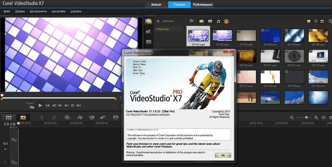Click the video track film icon
The image size is (332, 167).
14,139
